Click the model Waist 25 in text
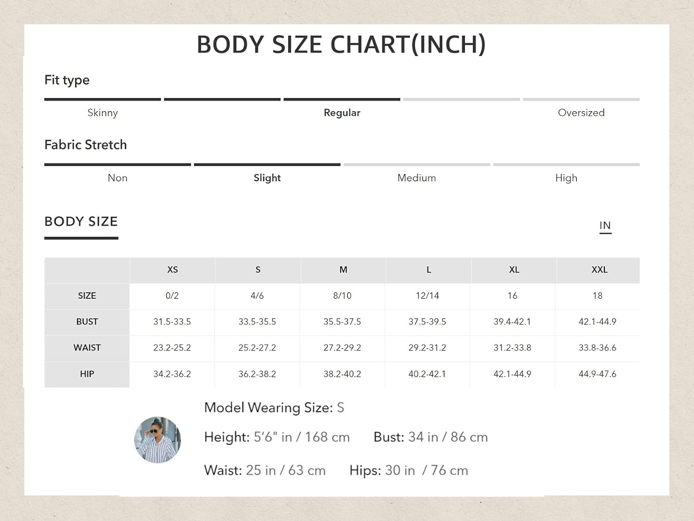 (265, 471)
